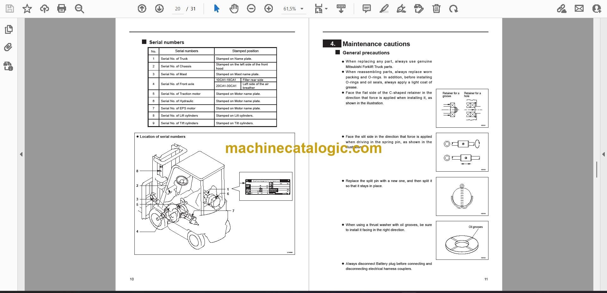Screen dimensions: 607x293
Task: Click the Save file icon
Action: (x=10, y=9)
